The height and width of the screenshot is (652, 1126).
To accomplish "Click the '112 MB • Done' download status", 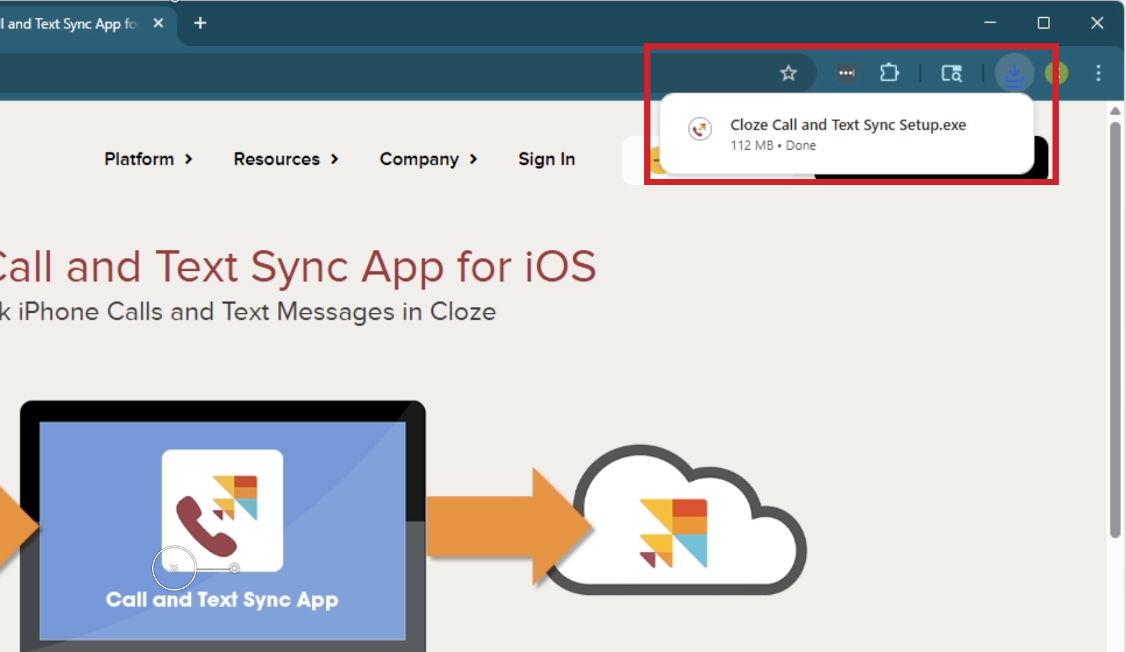I will pyautogui.click(x=773, y=145).
